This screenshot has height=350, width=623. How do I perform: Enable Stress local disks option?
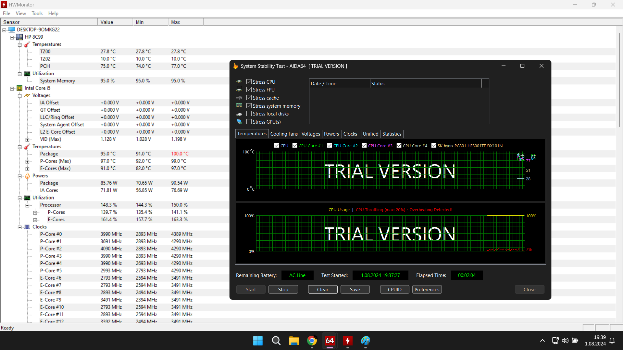point(249,114)
